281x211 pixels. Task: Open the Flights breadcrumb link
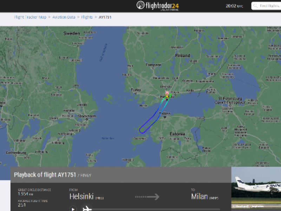87,17
